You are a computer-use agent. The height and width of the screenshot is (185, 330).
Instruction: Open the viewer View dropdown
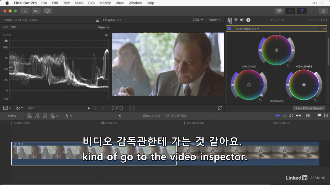[215, 20]
